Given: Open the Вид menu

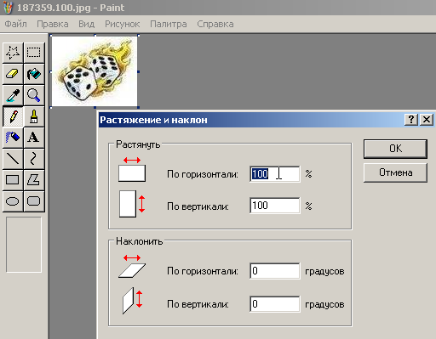Looking at the screenshot, I should click(x=86, y=24).
